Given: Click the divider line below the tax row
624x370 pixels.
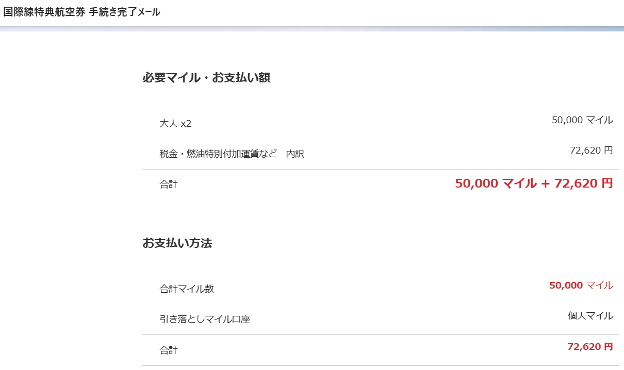Looking at the screenshot, I should pos(381,169).
